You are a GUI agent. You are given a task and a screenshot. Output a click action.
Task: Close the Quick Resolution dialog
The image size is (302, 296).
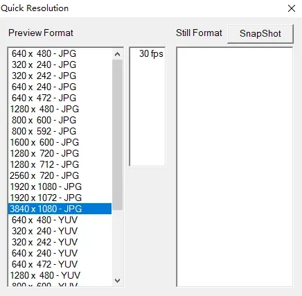(292, 8)
